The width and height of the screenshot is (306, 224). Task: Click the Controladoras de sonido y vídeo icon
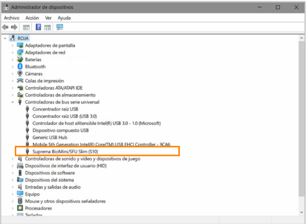tap(20, 159)
